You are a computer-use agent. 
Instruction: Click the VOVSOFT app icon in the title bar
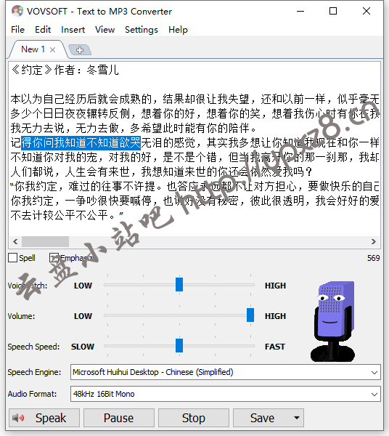tap(17, 11)
